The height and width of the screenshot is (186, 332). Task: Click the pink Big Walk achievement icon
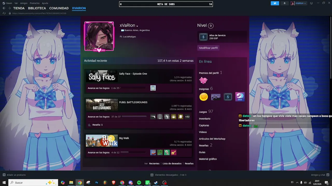[x=174, y=152]
